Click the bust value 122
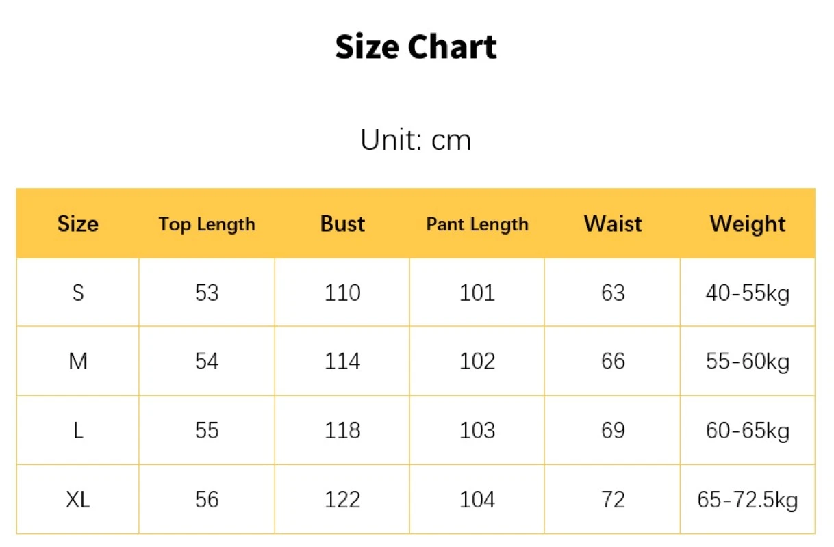Image resolution: width=834 pixels, height=547 pixels. [x=342, y=499]
